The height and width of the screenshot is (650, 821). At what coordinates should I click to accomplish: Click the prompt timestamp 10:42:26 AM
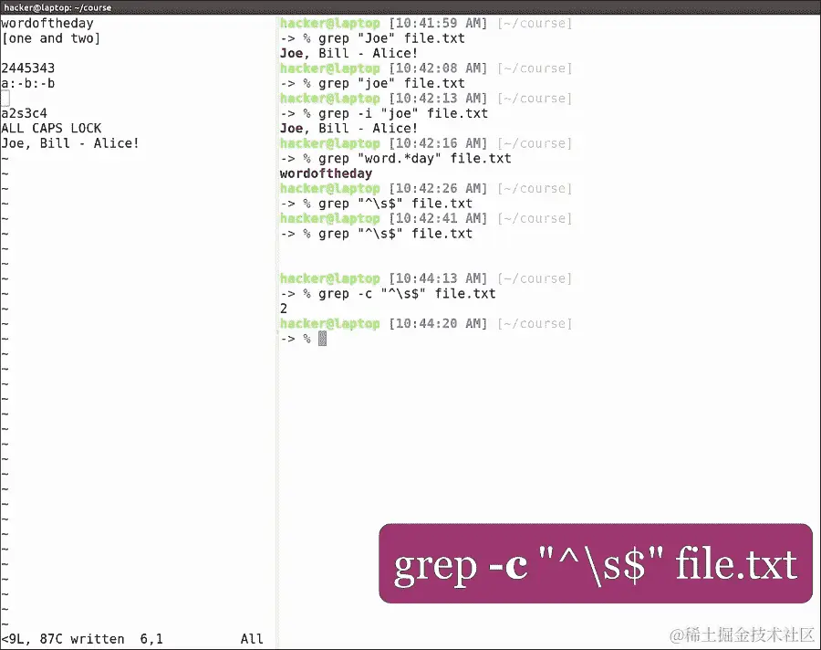coord(438,189)
